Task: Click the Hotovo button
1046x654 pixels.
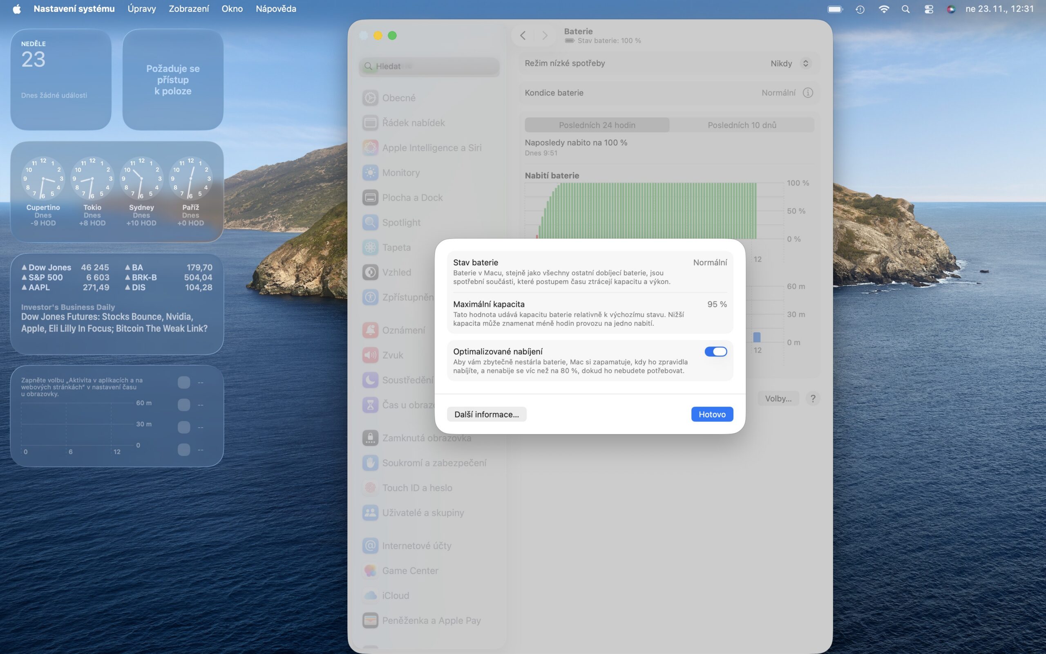Action: 711,414
